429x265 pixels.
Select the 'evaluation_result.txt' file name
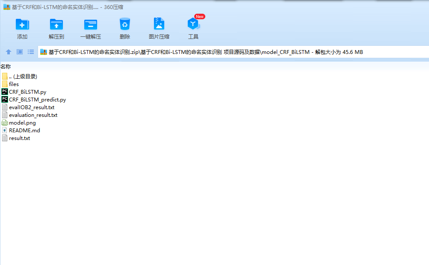click(33, 115)
